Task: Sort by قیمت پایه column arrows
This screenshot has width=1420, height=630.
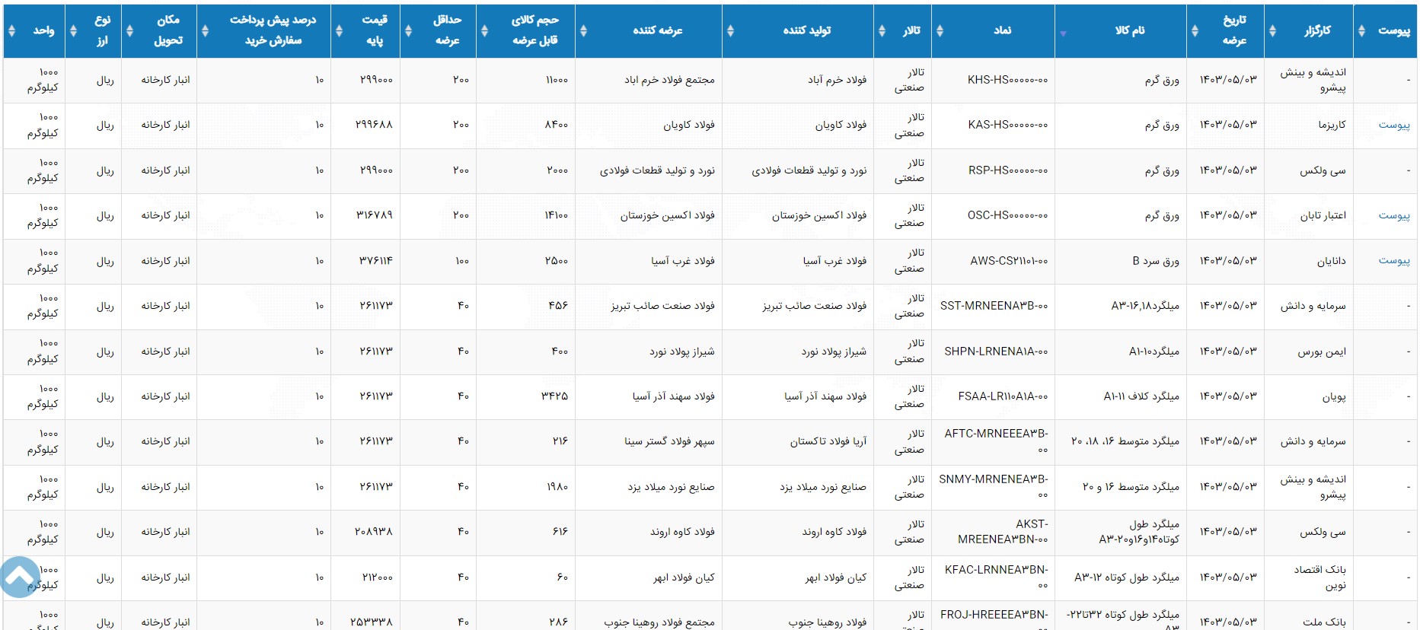Action: pos(339,30)
